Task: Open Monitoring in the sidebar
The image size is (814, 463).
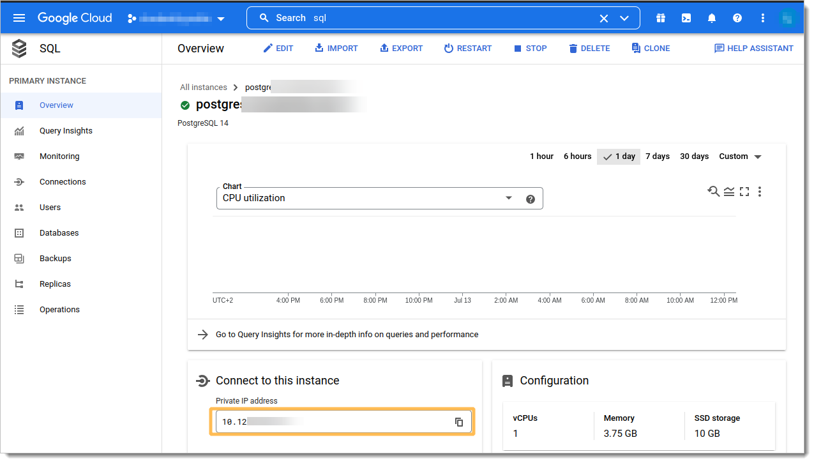Action: coord(81,156)
